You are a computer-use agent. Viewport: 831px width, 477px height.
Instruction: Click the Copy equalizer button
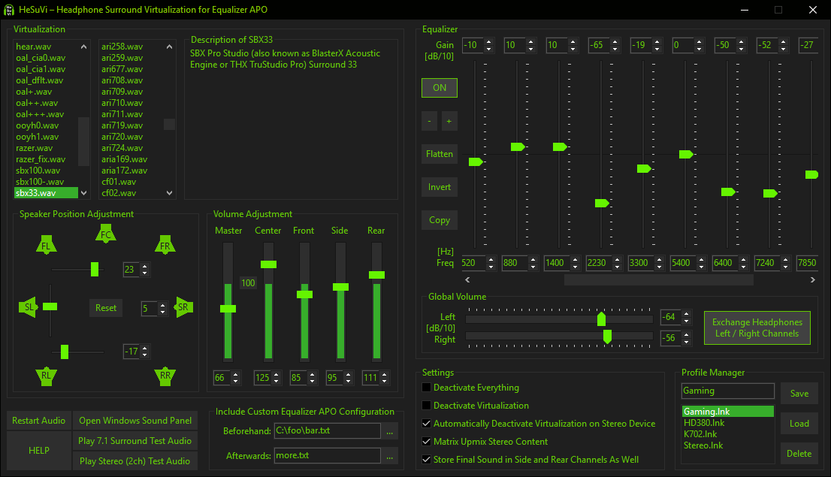[x=440, y=220]
